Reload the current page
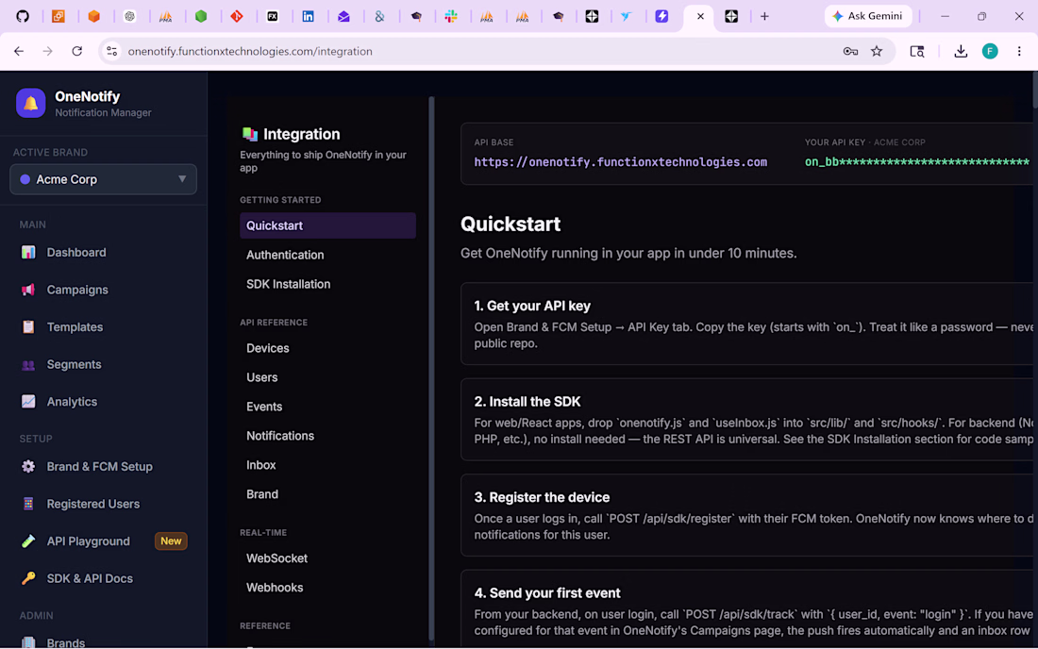1038x649 pixels. click(76, 51)
